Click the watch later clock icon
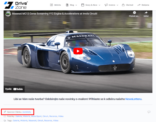Screen dimensions: 156x122 [x=134, y=12]
